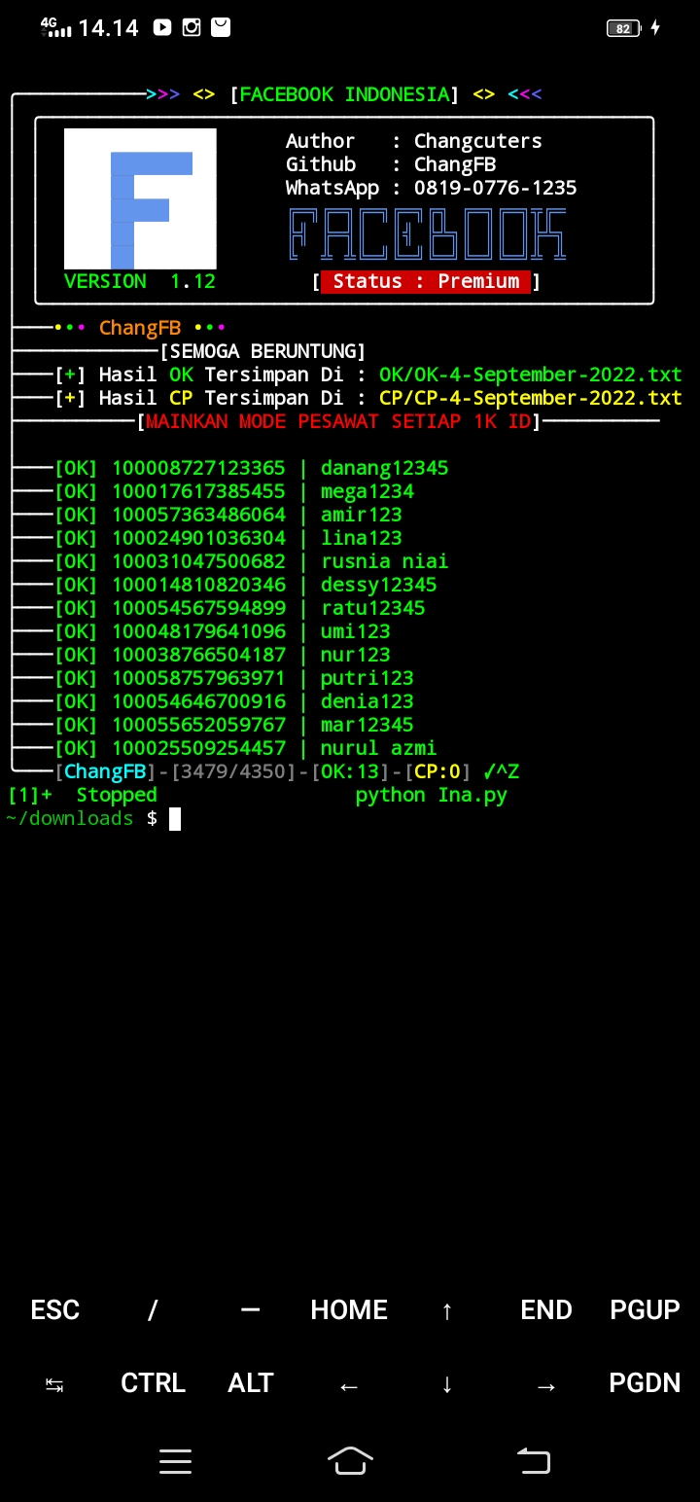Tap the END extra key
The height and width of the screenshot is (1502, 700).
click(x=546, y=1310)
